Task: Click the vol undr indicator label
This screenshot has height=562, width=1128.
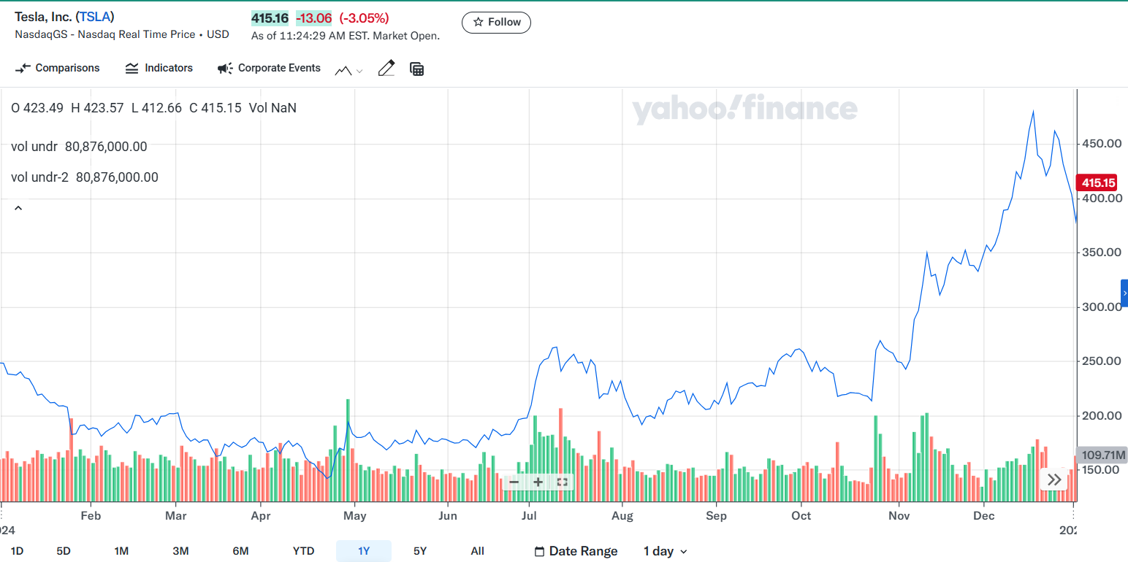Action: (x=34, y=147)
